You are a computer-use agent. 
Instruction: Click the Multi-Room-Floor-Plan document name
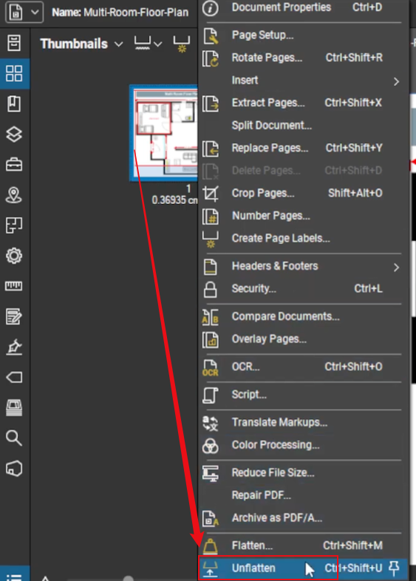click(x=136, y=13)
